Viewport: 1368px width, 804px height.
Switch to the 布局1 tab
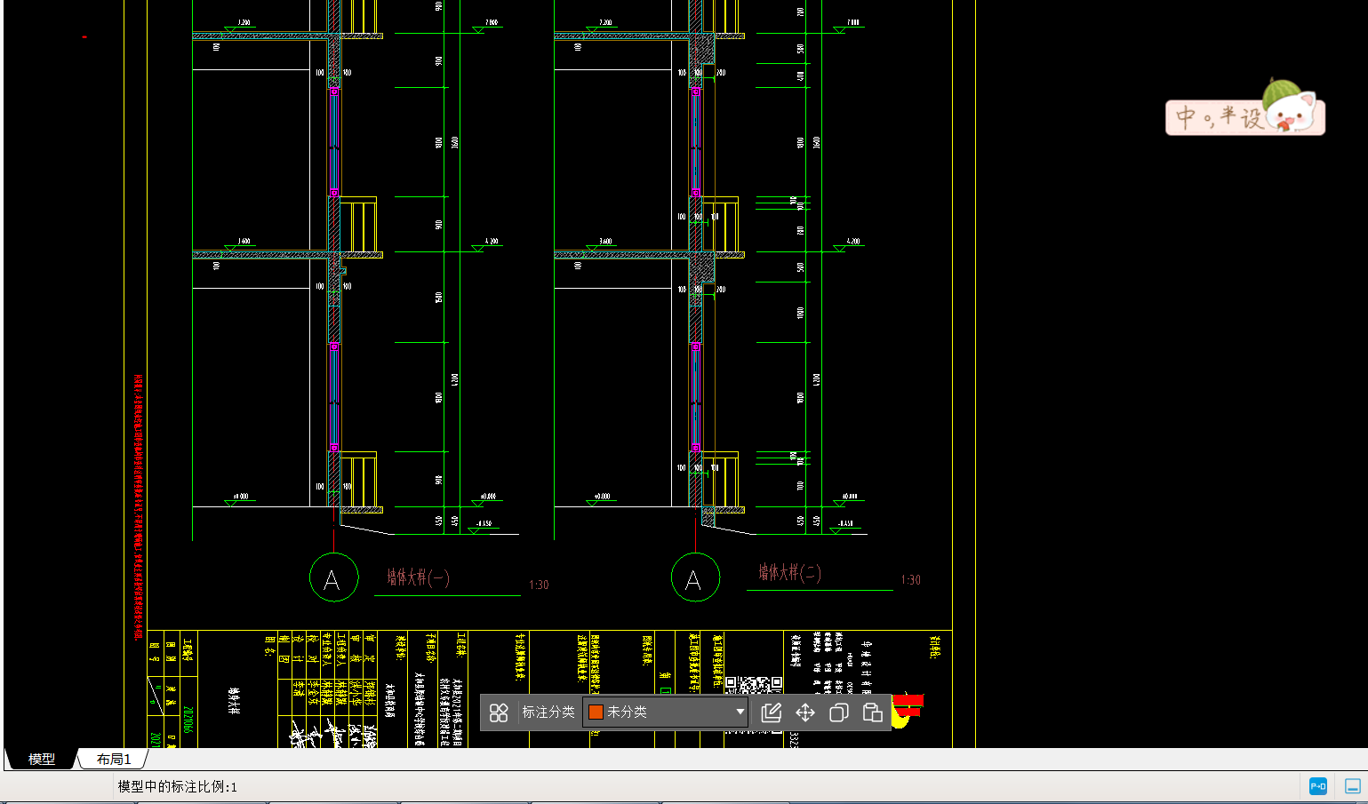(114, 759)
